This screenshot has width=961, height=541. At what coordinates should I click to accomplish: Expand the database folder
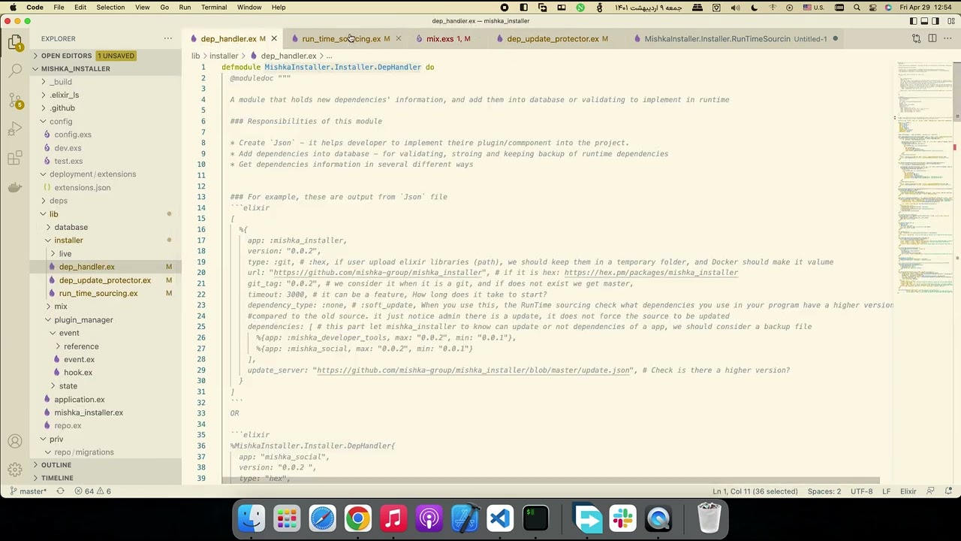(x=106, y=227)
